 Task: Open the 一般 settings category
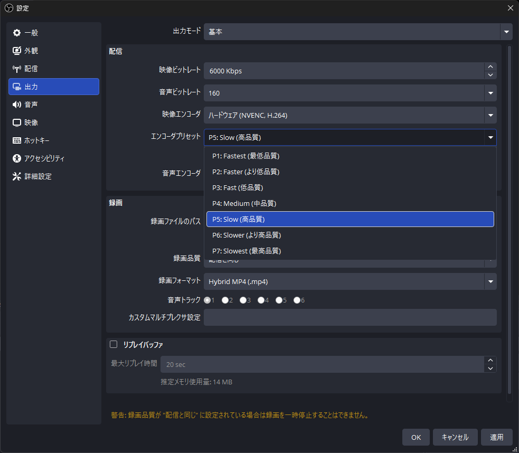coord(54,33)
